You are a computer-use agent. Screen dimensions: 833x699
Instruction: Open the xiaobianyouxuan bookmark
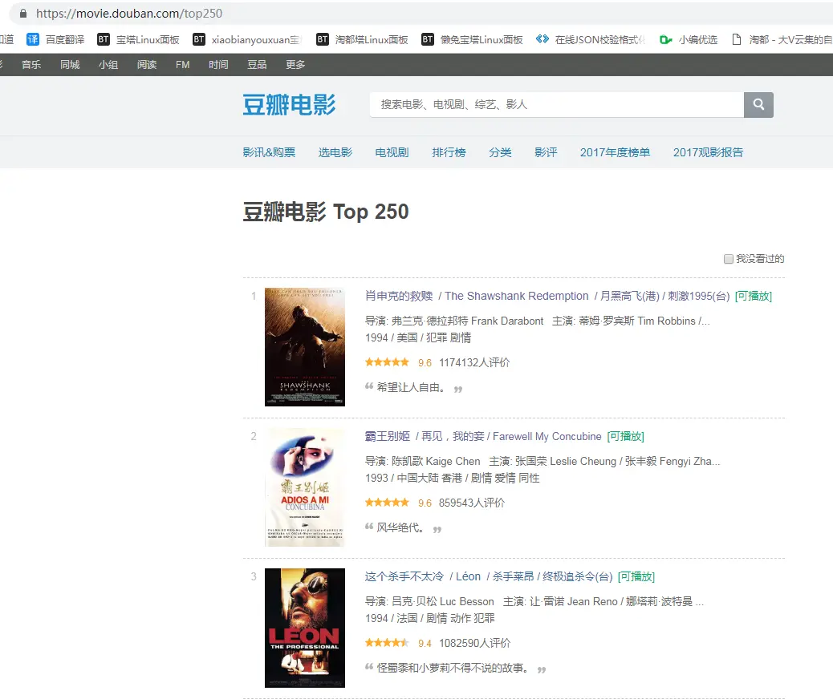(247, 40)
